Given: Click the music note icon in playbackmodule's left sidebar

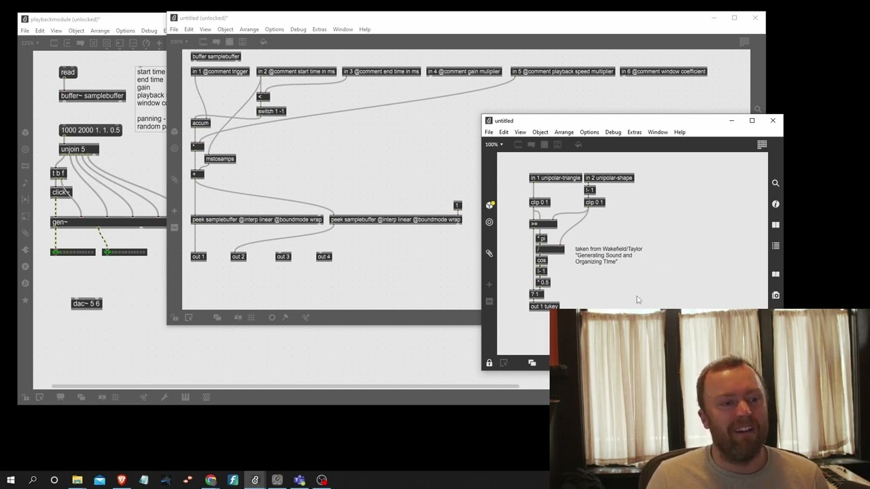Looking at the screenshot, I should [25, 183].
